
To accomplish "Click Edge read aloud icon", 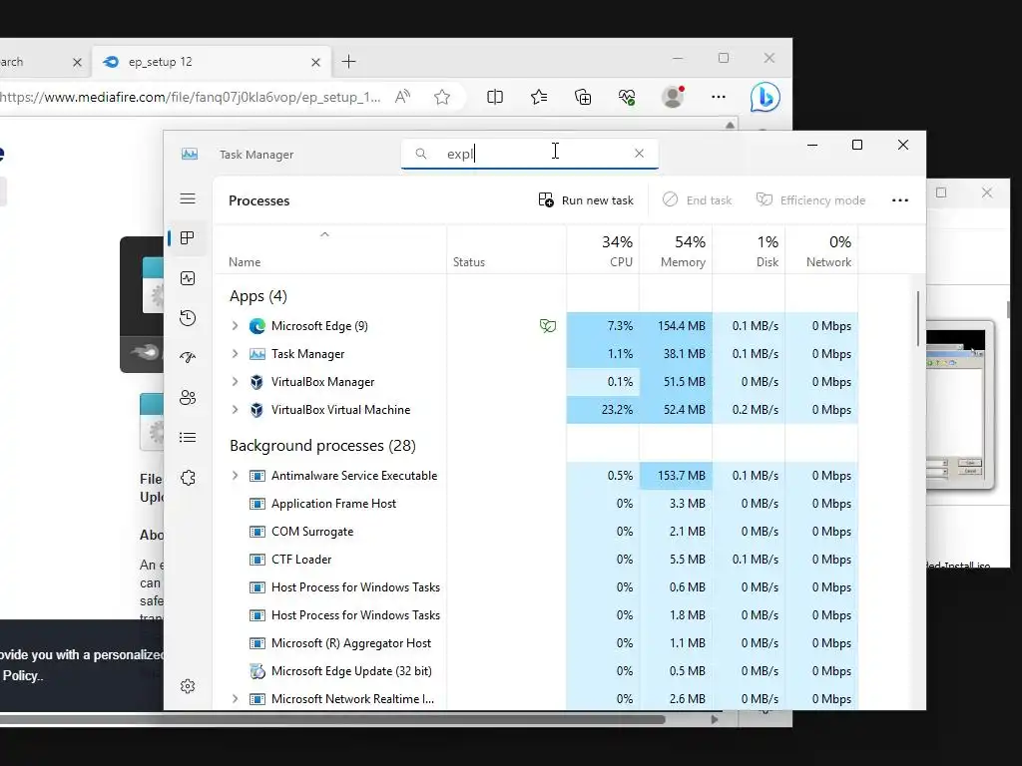I will click(403, 97).
